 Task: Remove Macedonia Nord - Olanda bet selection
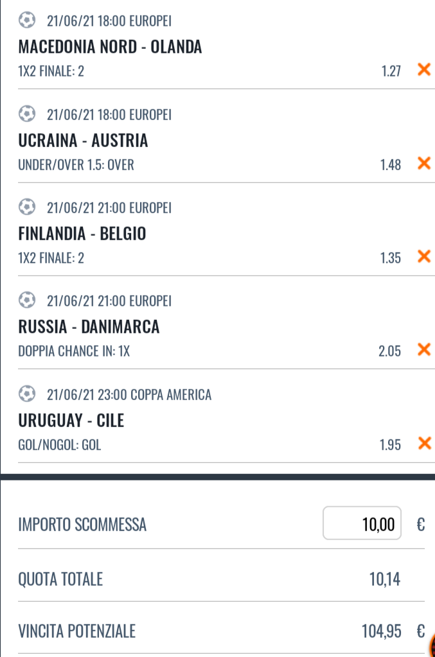point(423,69)
